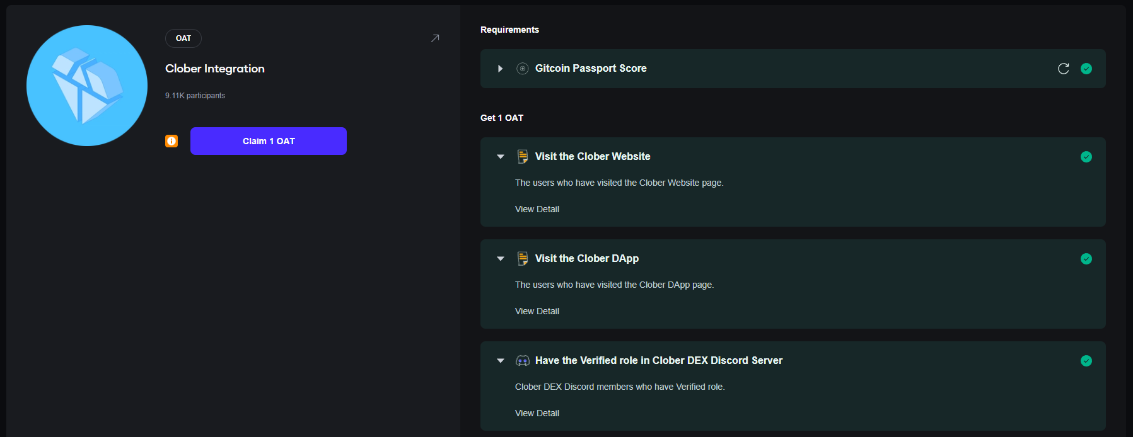Collapse the Discord Verified role task

pyautogui.click(x=500, y=361)
